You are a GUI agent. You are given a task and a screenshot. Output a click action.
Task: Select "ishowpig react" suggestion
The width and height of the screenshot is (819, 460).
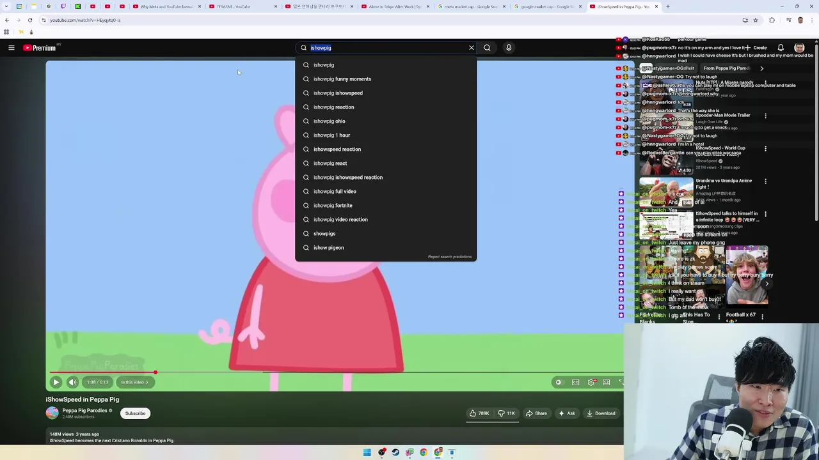point(386,164)
